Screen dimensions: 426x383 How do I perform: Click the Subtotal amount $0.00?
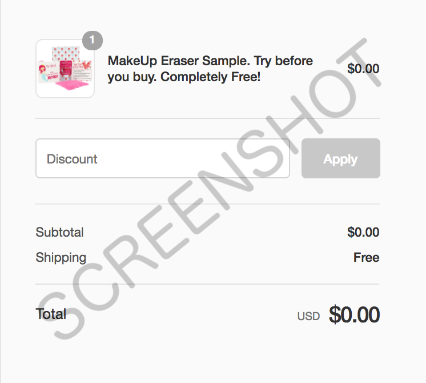tap(363, 232)
